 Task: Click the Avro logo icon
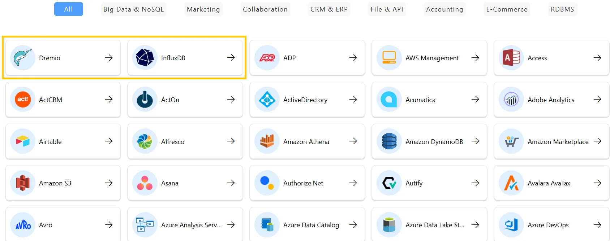pos(23,225)
